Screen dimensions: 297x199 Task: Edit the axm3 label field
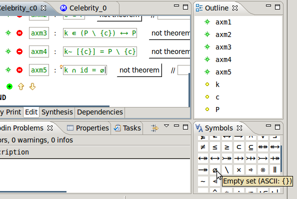(x=39, y=33)
